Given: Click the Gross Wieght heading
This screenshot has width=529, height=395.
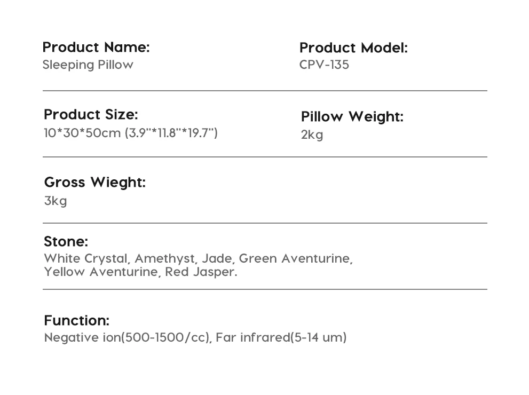Looking at the screenshot, I should (94, 183).
